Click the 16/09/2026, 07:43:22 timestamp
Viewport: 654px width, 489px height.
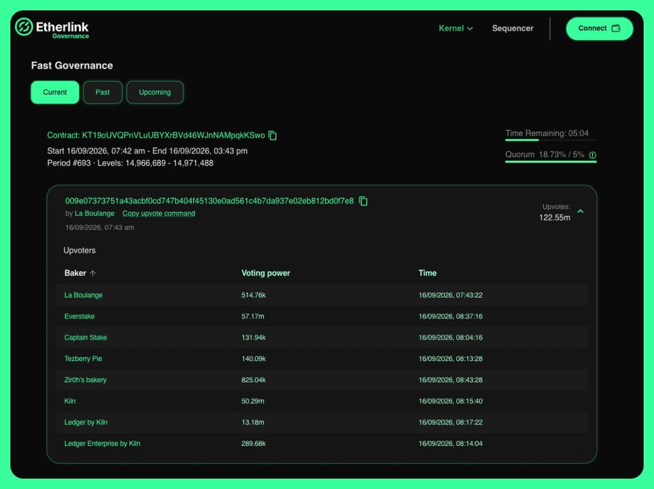(x=451, y=295)
